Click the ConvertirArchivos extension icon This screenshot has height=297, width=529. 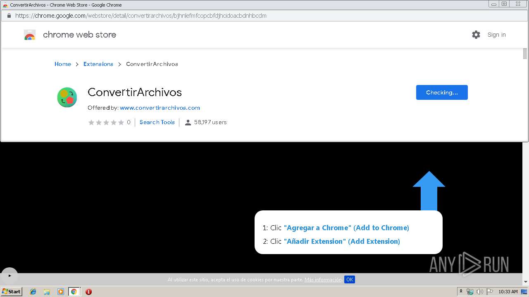click(x=67, y=97)
